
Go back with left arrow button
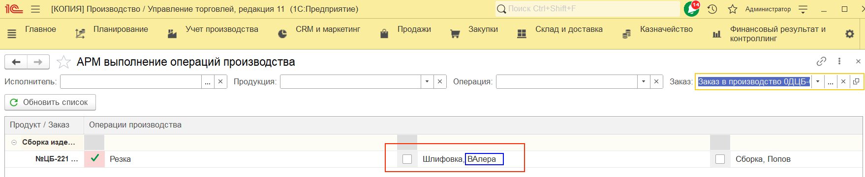(x=16, y=62)
